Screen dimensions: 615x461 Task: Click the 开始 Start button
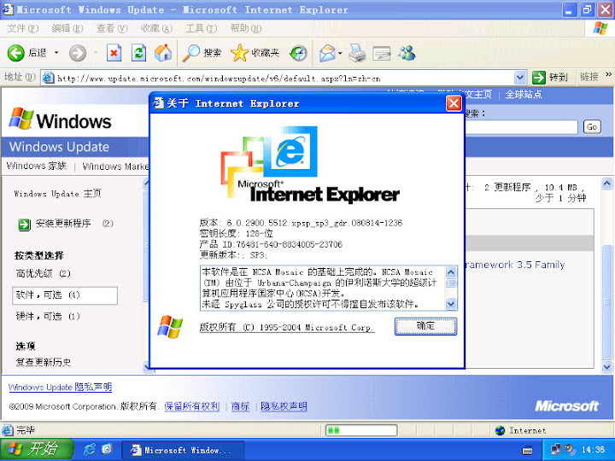(36, 449)
